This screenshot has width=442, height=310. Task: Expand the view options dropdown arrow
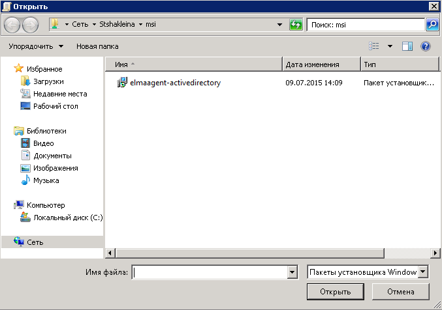coord(390,46)
